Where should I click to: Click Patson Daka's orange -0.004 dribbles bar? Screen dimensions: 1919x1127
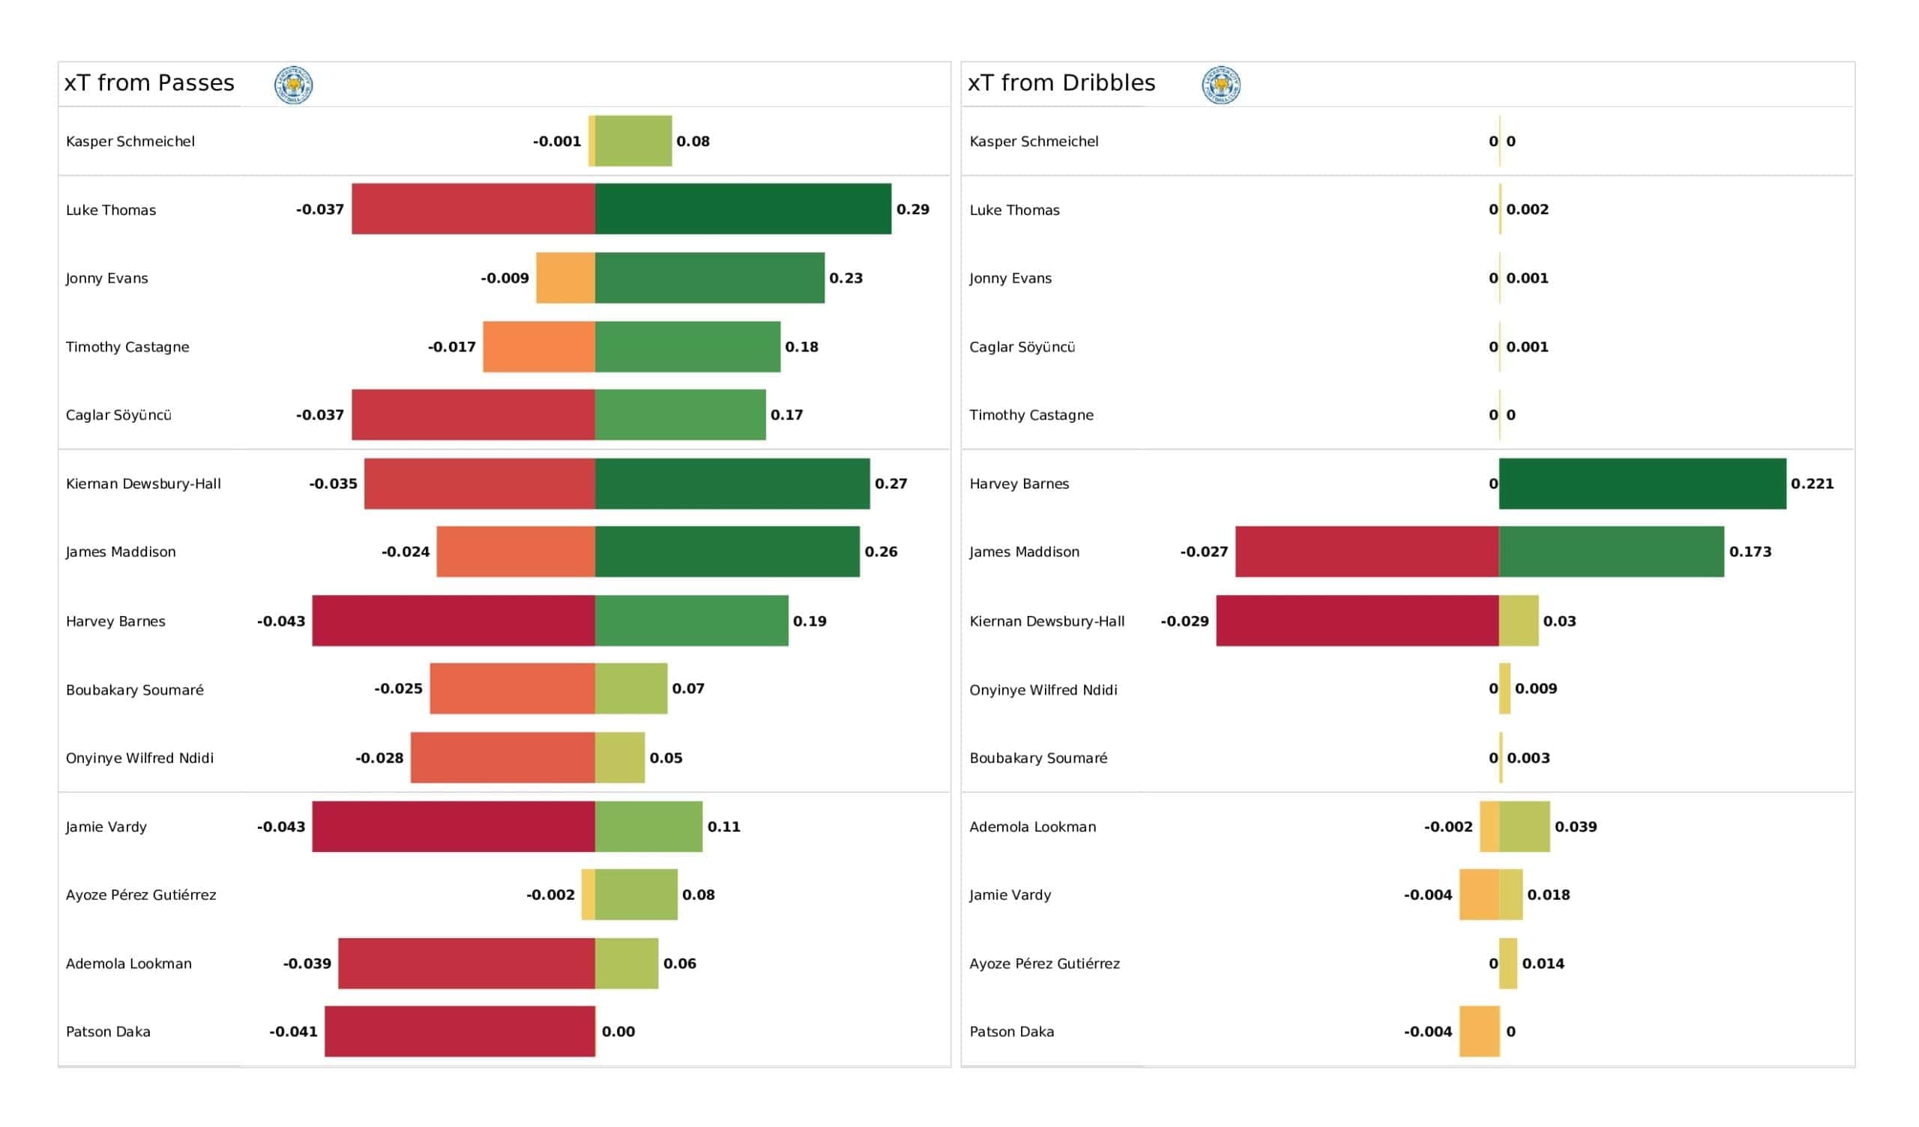tap(1480, 1031)
